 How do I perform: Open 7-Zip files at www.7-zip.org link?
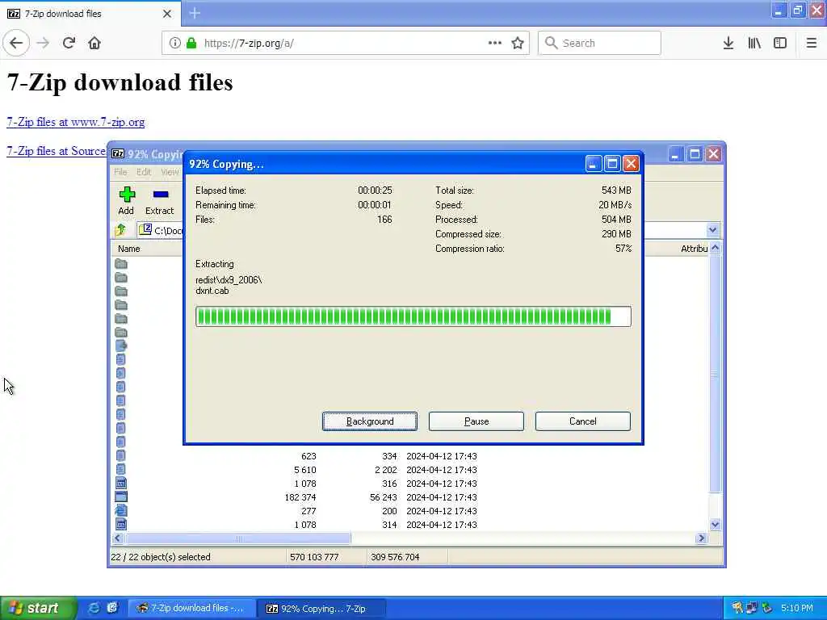(x=75, y=122)
